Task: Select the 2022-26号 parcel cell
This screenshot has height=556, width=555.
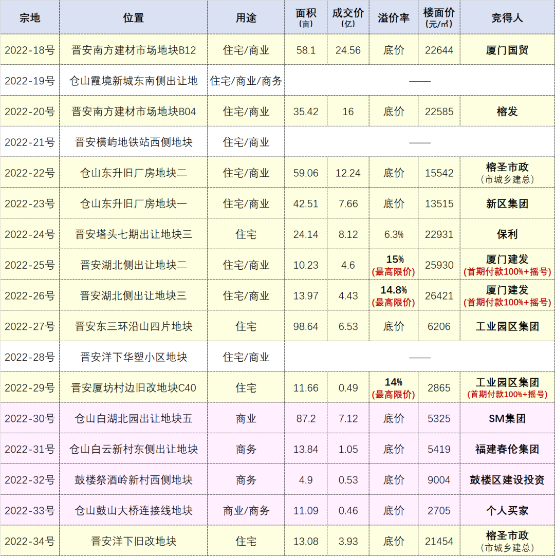Action: point(30,295)
